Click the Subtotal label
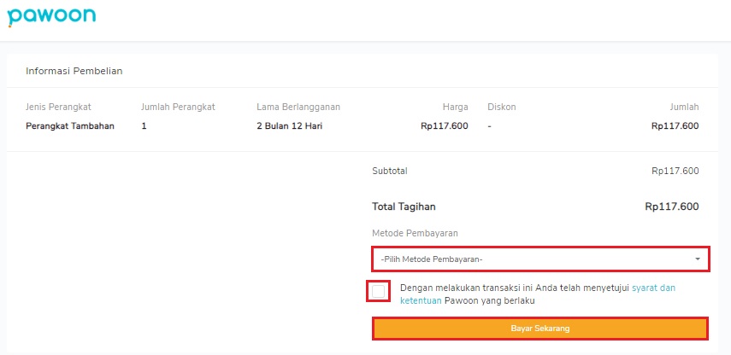The width and height of the screenshot is (731, 355). 390,171
